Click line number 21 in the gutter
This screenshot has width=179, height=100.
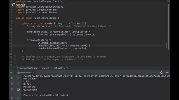click(11, 57)
